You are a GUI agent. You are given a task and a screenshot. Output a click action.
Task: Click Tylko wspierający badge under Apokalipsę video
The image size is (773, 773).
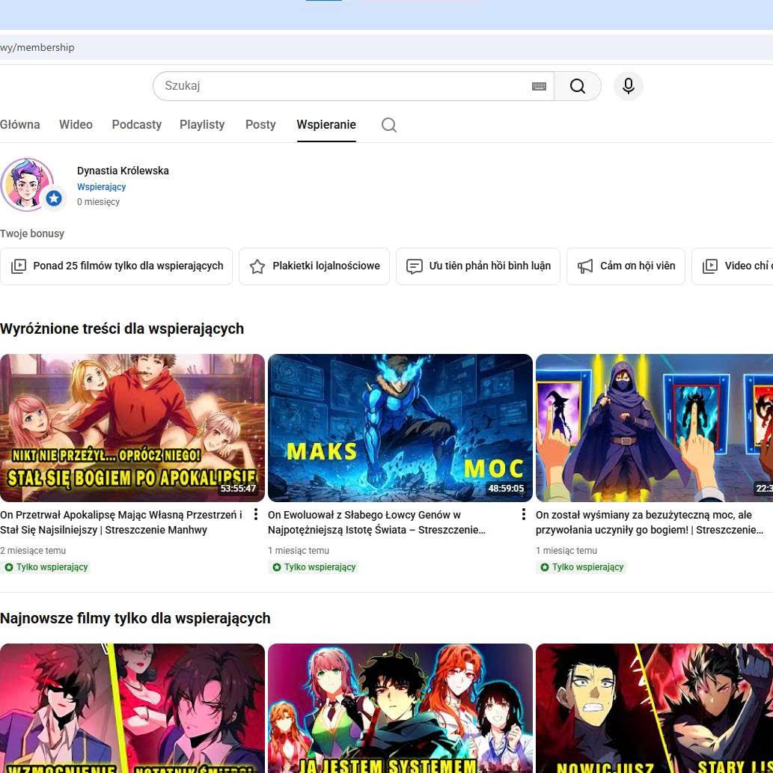[x=46, y=567]
